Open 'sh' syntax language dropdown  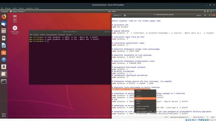(x=166, y=117)
